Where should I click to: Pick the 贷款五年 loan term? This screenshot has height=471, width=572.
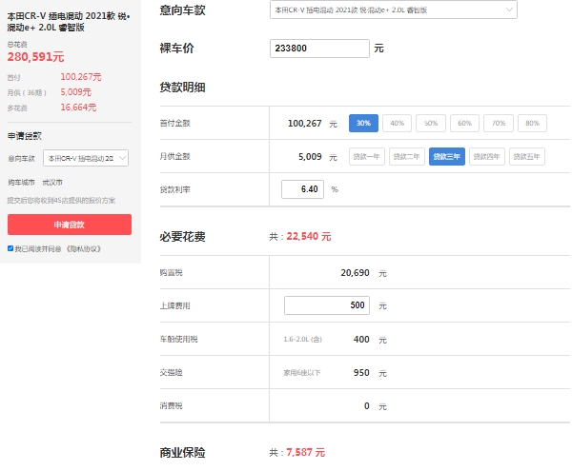tap(528, 156)
